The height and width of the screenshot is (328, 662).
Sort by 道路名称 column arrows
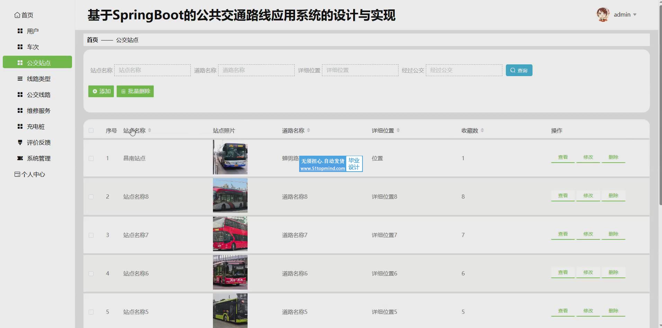point(308,130)
